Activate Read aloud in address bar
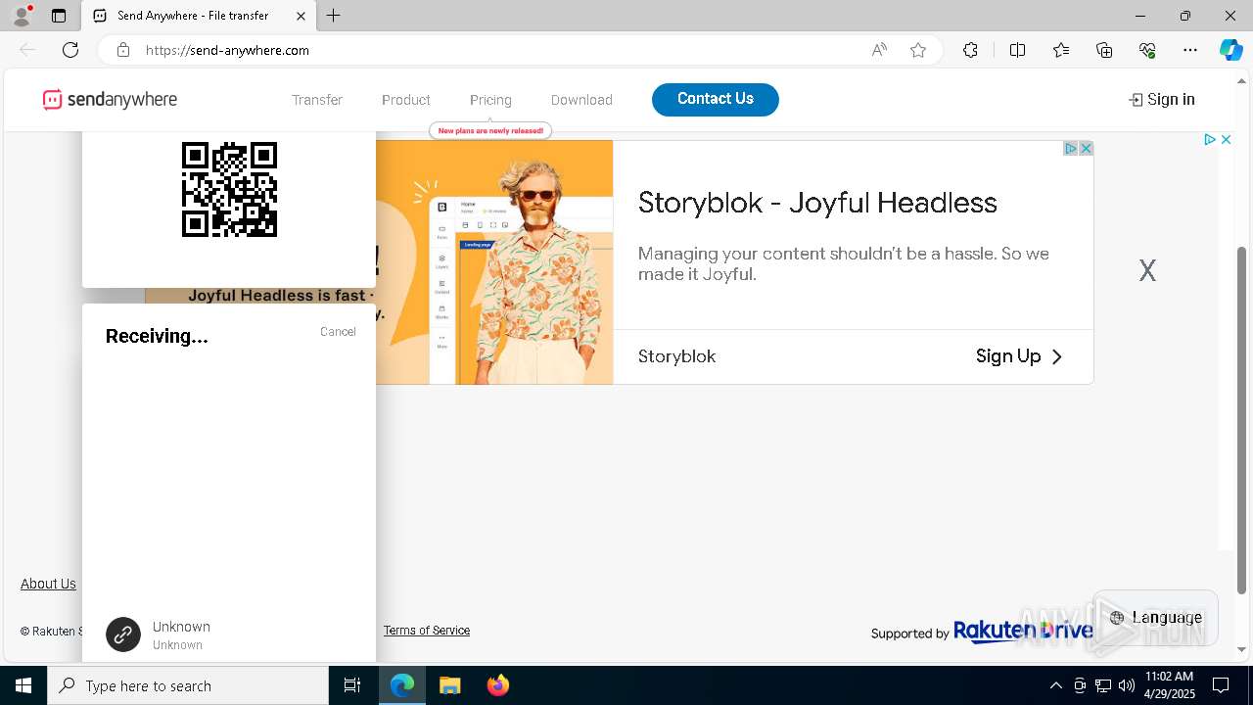 click(879, 50)
